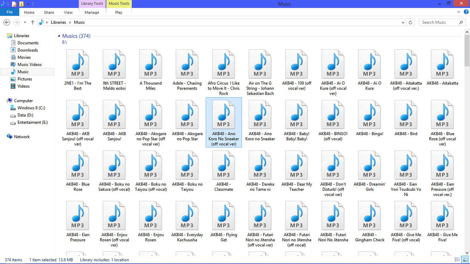Open the Help question mark icon
470x264 pixels.
pyautogui.click(x=465, y=12)
